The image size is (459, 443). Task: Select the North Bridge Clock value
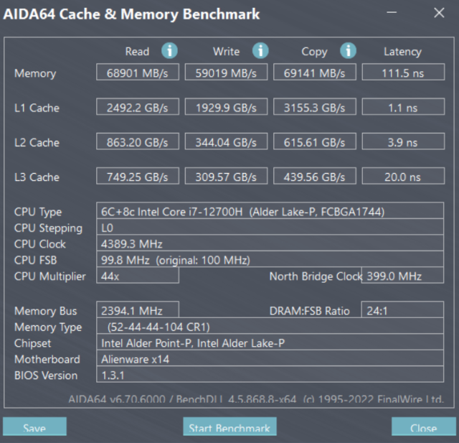coord(402,276)
